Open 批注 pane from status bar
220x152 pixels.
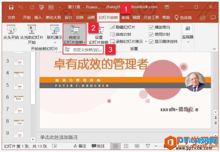coord(98,146)
